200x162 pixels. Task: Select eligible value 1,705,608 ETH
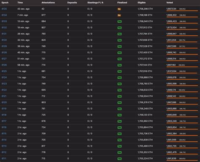(145, 140)
